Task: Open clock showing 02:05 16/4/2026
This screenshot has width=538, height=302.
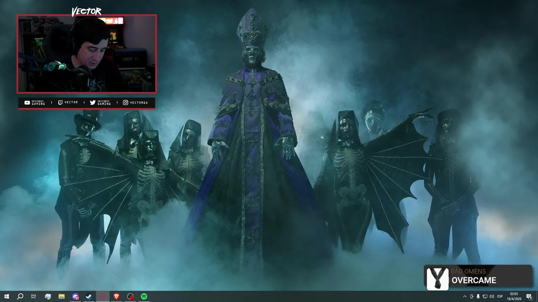Action: point(514,297)
